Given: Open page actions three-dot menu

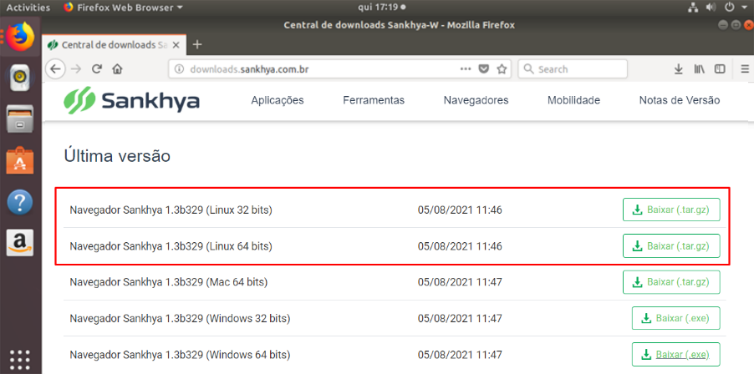Looking at the screenshot, I should 466,69.
